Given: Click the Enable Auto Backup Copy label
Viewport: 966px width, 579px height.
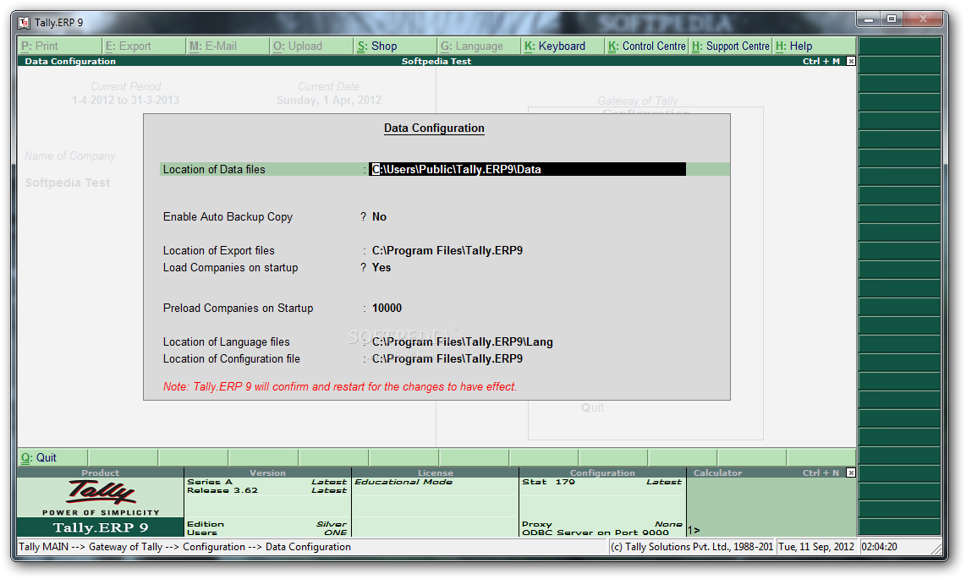Looking at the screenshot, I should [228, 216].
